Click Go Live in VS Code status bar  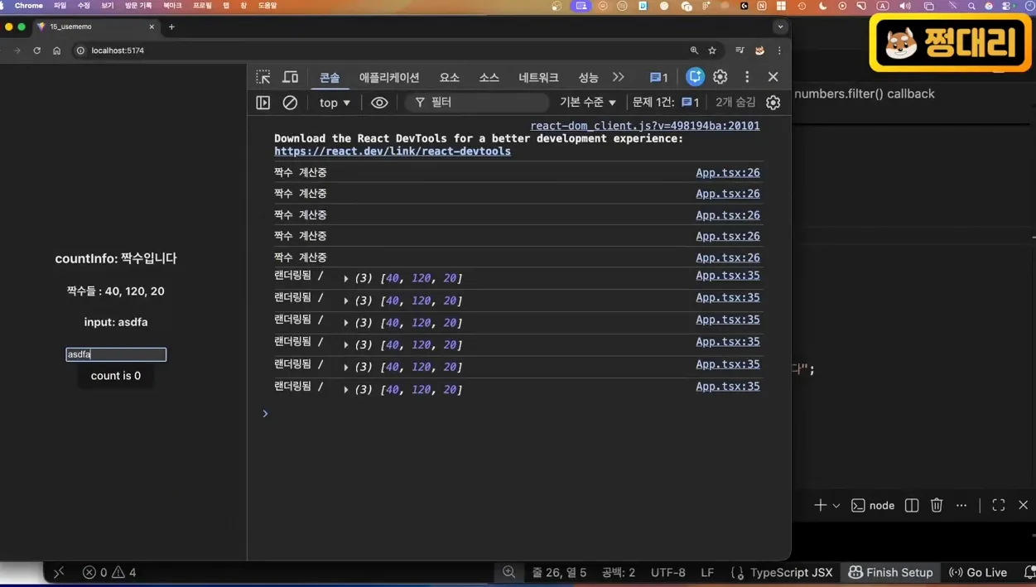click(x=978, y=572)
